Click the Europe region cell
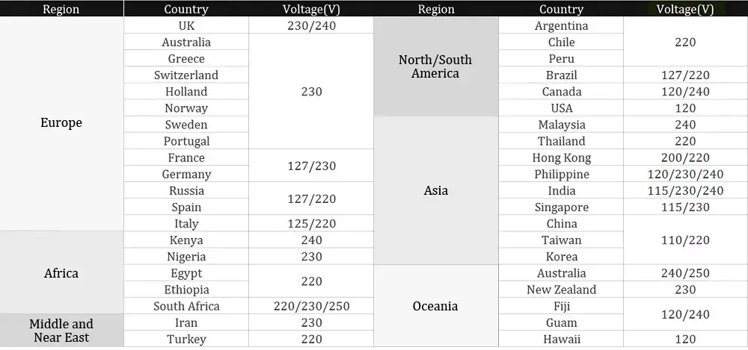 (61, 123)
